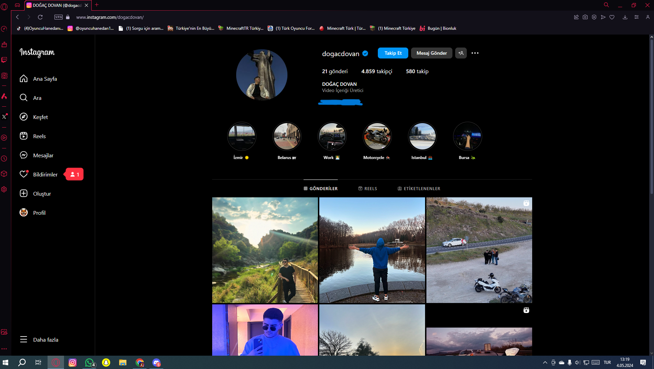
Task: Open the browser easy setup menu
Action: [637, 17]
